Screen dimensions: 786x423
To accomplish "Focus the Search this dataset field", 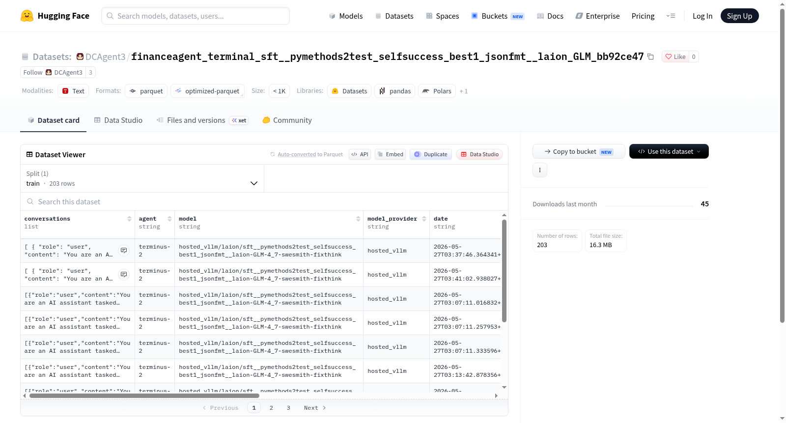I will pyautogui.click(x=264, y=201).
